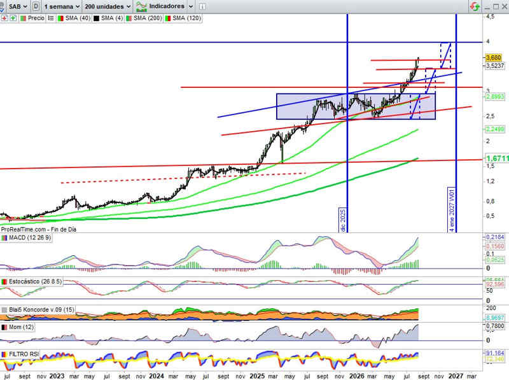Click the MACD (12 26 9) indicator label
Image resolution: width=509 pixels, height=380 pixels.
click(x=30, y=238)
